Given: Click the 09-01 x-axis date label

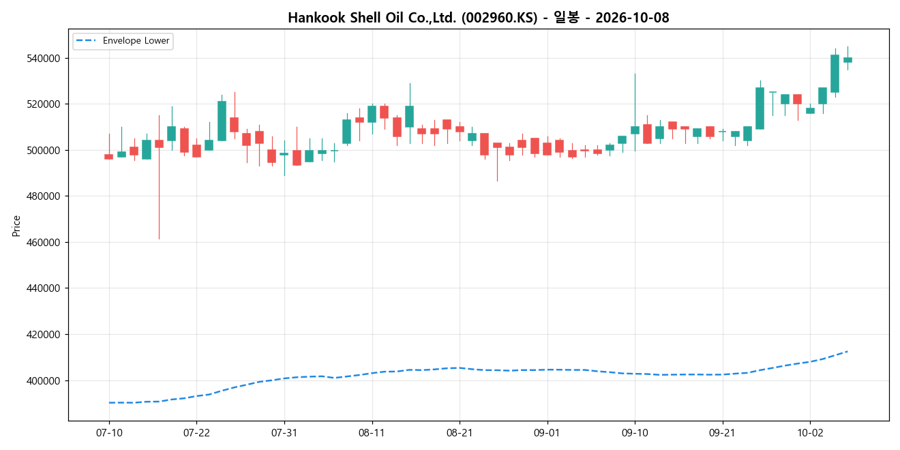Looking at the screenshot, I should tap(547, 432).
